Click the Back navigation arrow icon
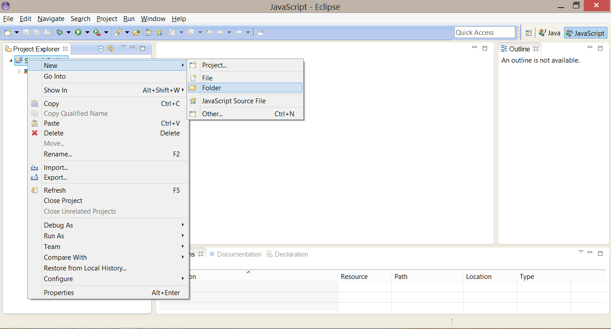This screenshot has width=611, height=329. [x=221, y=32]
